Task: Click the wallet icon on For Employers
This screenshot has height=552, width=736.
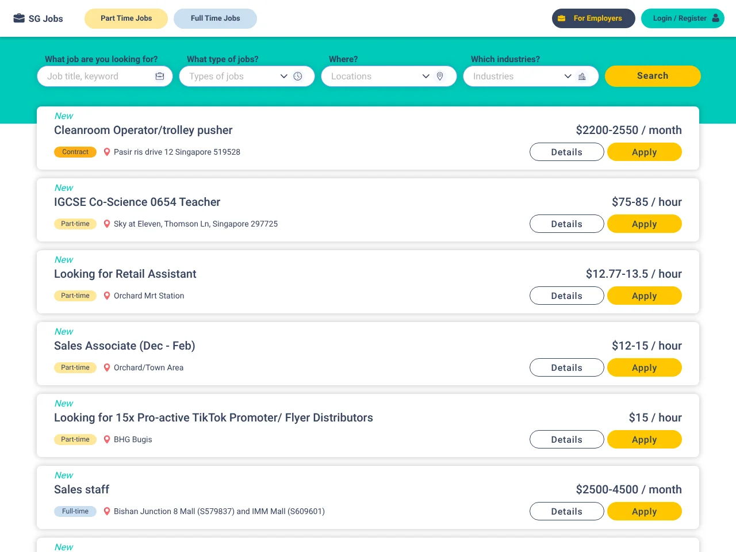Action: (562, 18)
